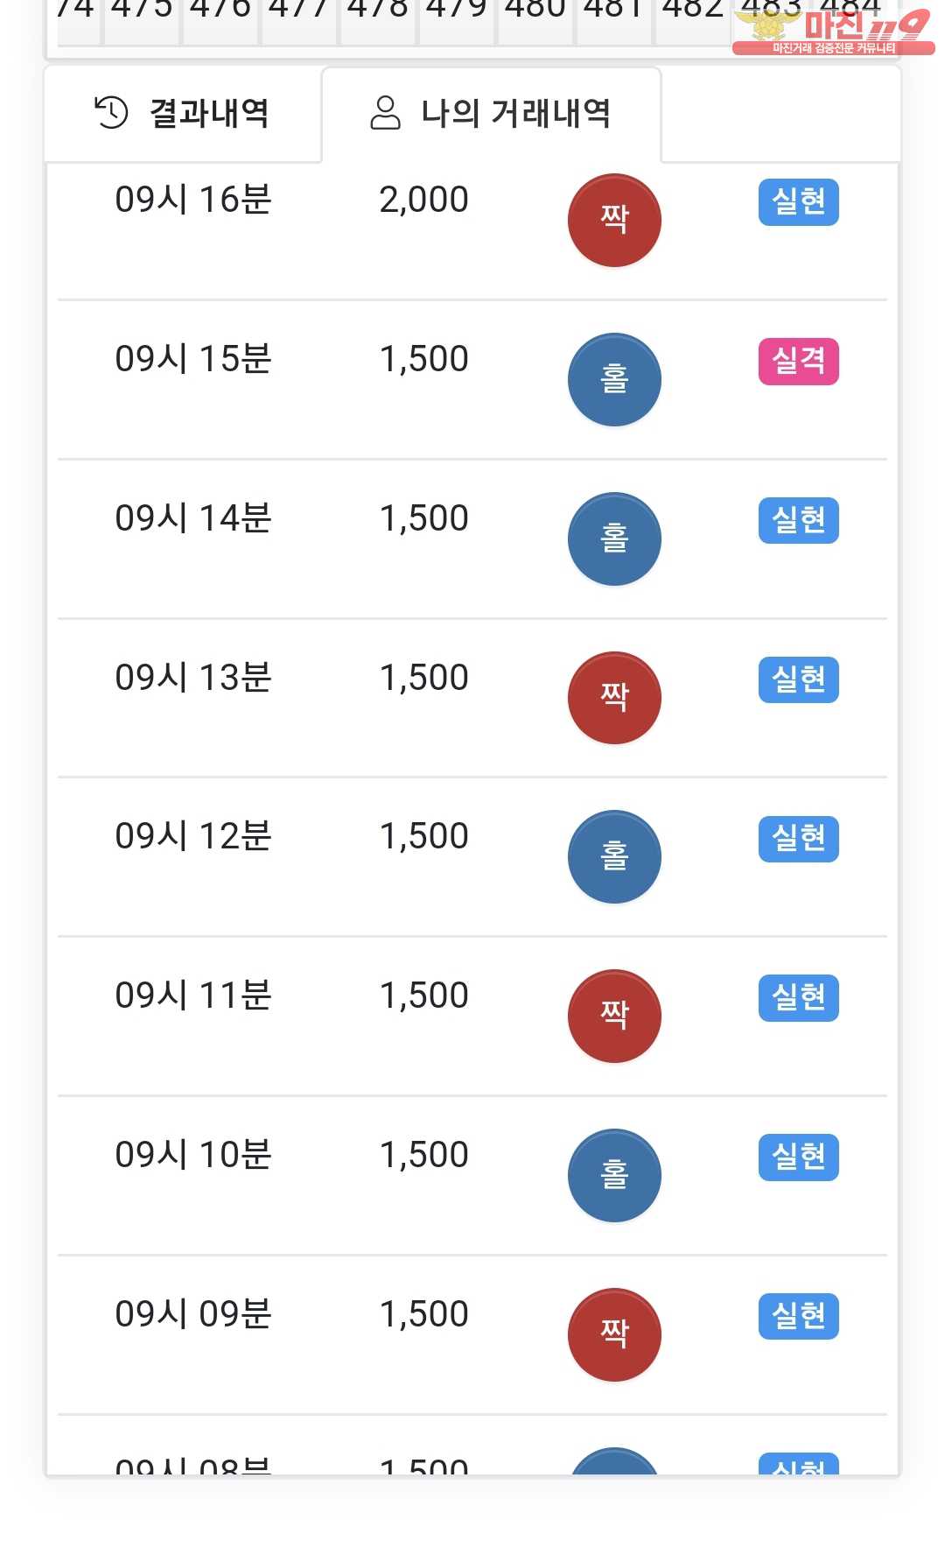The image size is (945, 1541).
Task: Click the 마진119 logo banner
Action: click(x=832, y=30)
